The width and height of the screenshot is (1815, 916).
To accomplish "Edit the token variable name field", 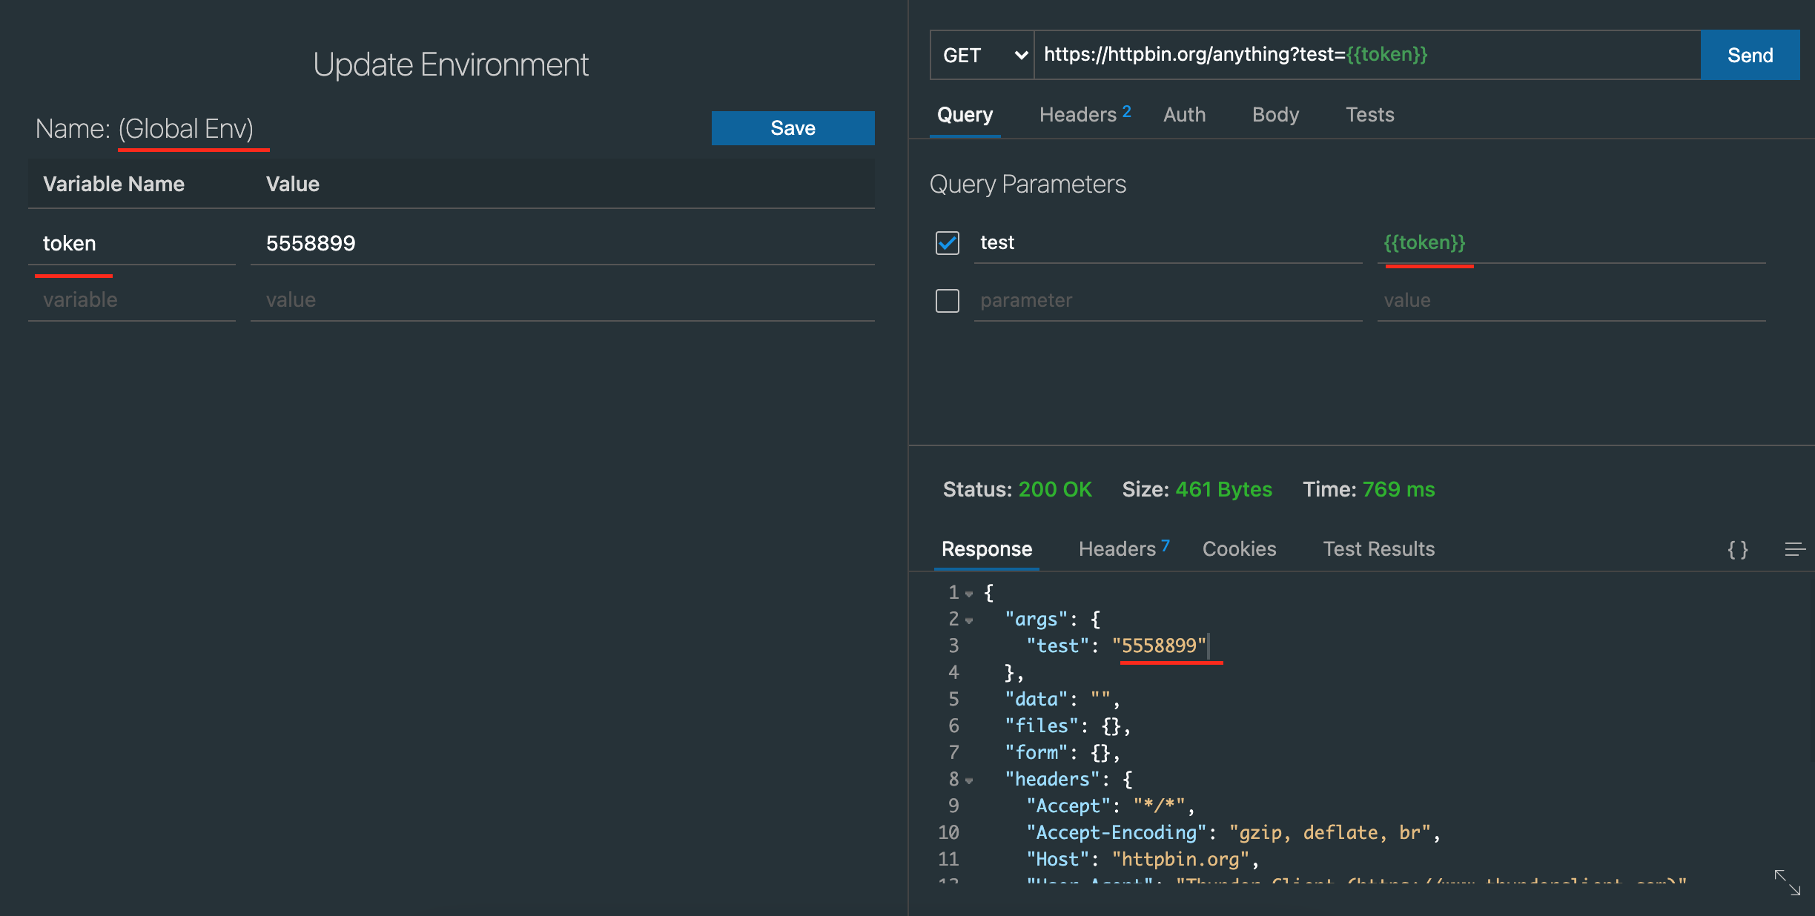I will point(132,244).
